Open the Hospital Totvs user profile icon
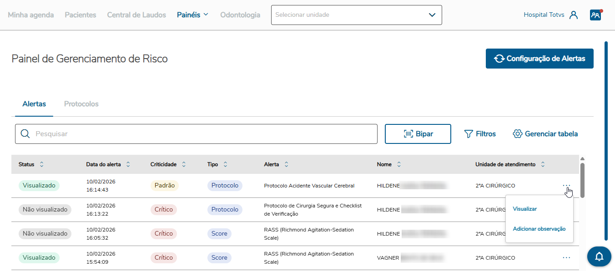Viewport: 615px width, 271px height. pos(574,15)
